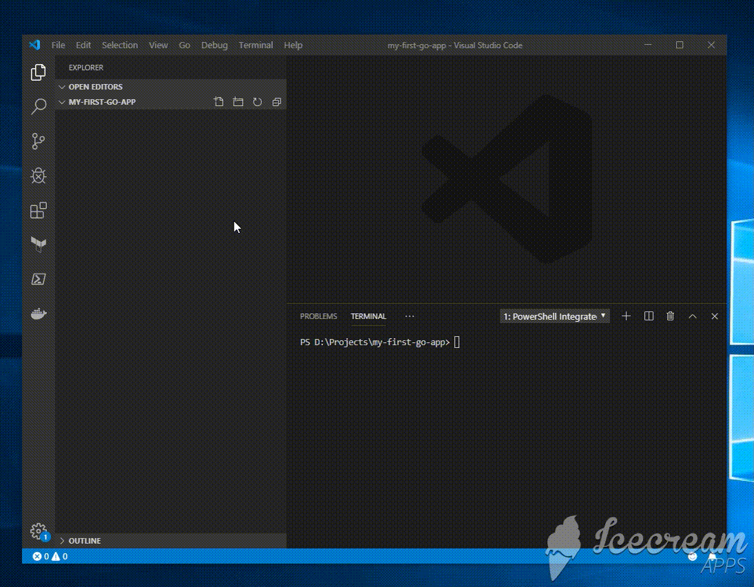Close the terminal panel
754x587 pixels.
pyautogui.click(x=715, y=316)
